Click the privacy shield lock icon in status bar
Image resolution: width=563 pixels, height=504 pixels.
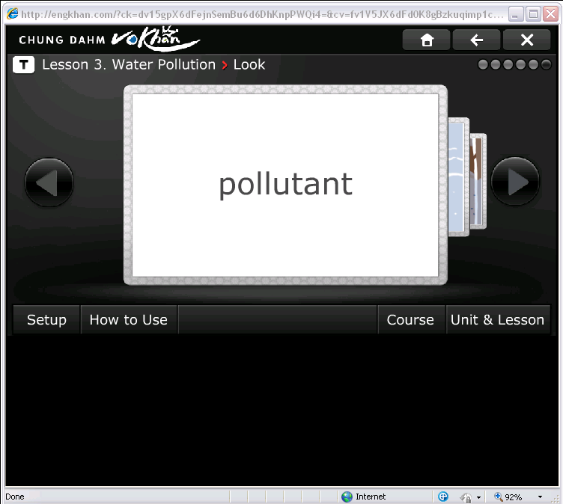click(466, 497)
